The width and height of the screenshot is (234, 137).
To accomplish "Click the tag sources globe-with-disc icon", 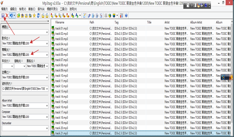I will [114, 15].
